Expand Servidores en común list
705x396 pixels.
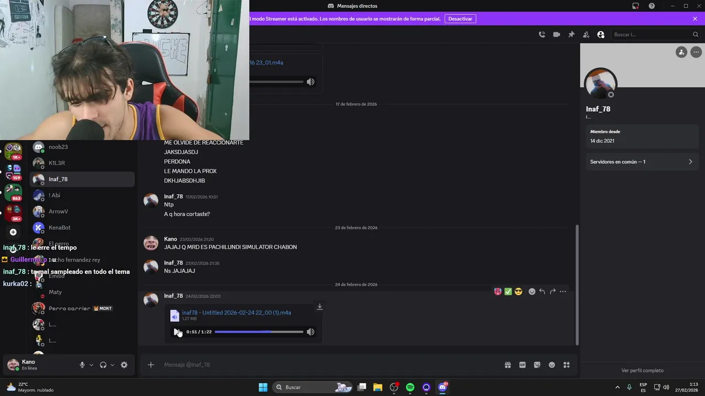click(642, 162)
